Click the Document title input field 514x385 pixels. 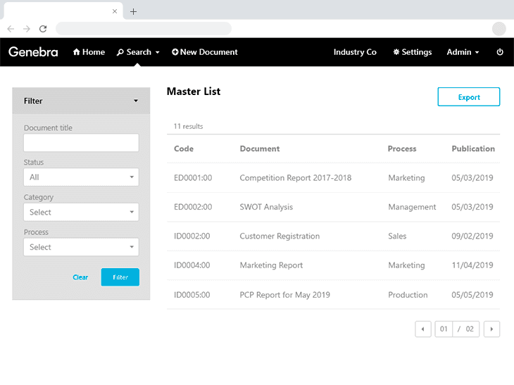click(81, 143)
